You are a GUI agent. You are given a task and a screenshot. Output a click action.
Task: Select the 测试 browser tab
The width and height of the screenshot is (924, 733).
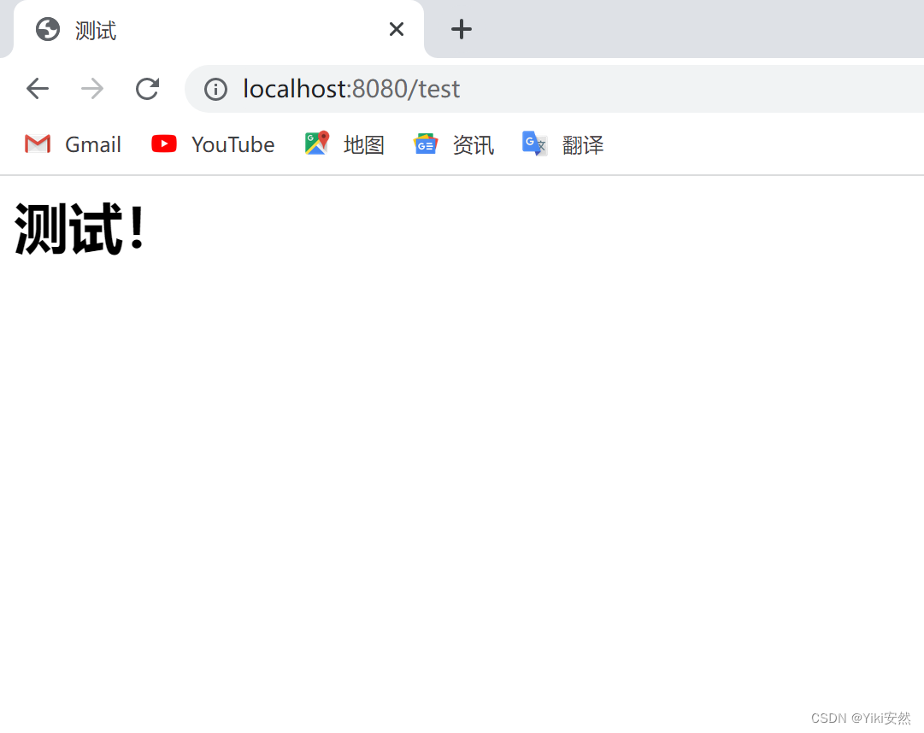(219, 29)
